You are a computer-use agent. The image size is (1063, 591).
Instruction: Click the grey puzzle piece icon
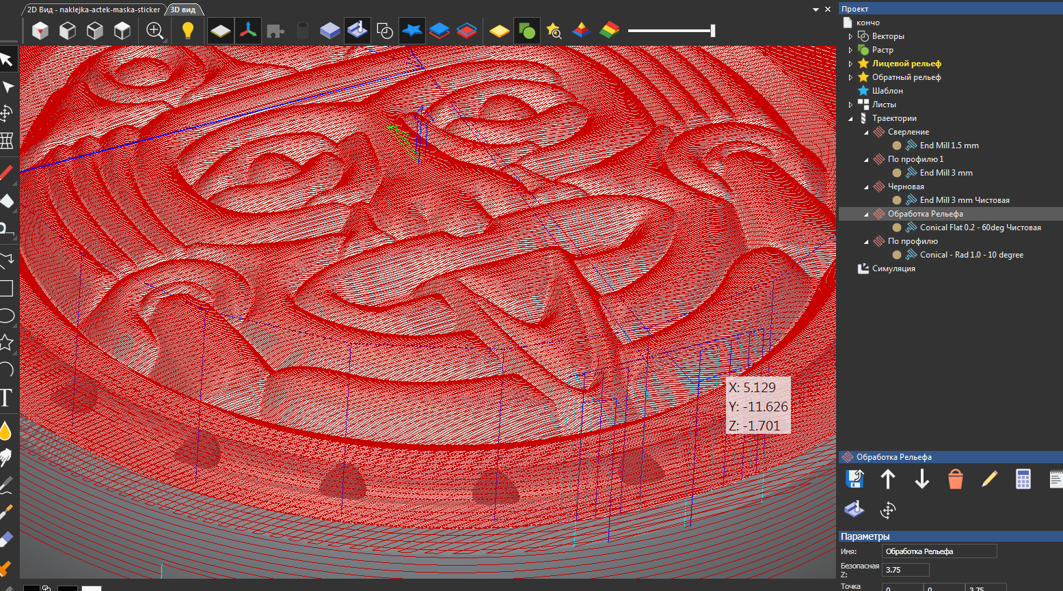(x=275, y=31)
